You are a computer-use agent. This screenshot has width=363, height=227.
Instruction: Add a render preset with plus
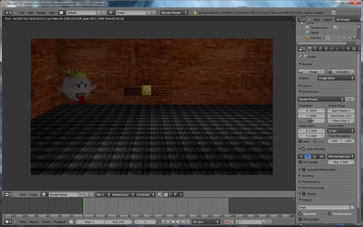click(347, 99)
